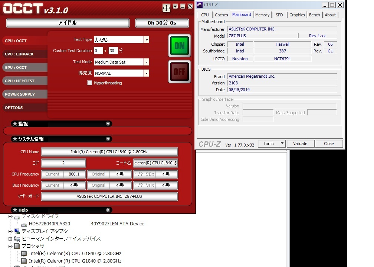This screenshot has width=374, height=267.
Task: Click the 0h 30分 0s timer display
Action: 162,23
